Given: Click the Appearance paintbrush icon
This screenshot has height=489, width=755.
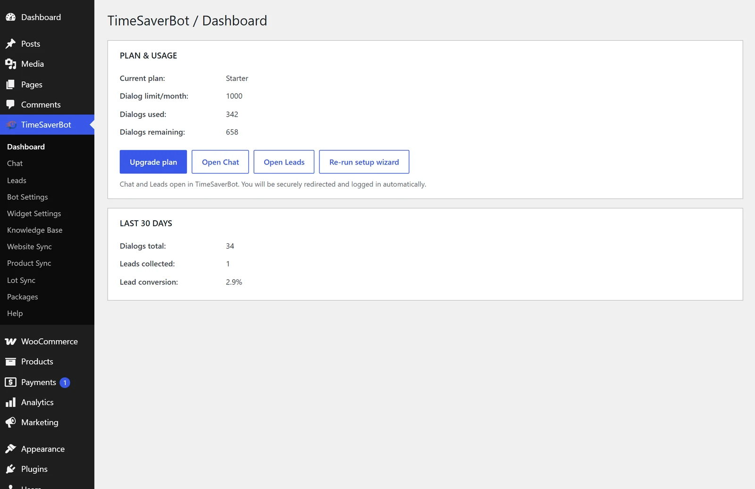Looking at the screenshot, I should (10, 448).
